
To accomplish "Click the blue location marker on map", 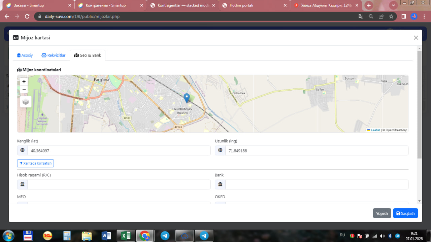I will [187, 98].
